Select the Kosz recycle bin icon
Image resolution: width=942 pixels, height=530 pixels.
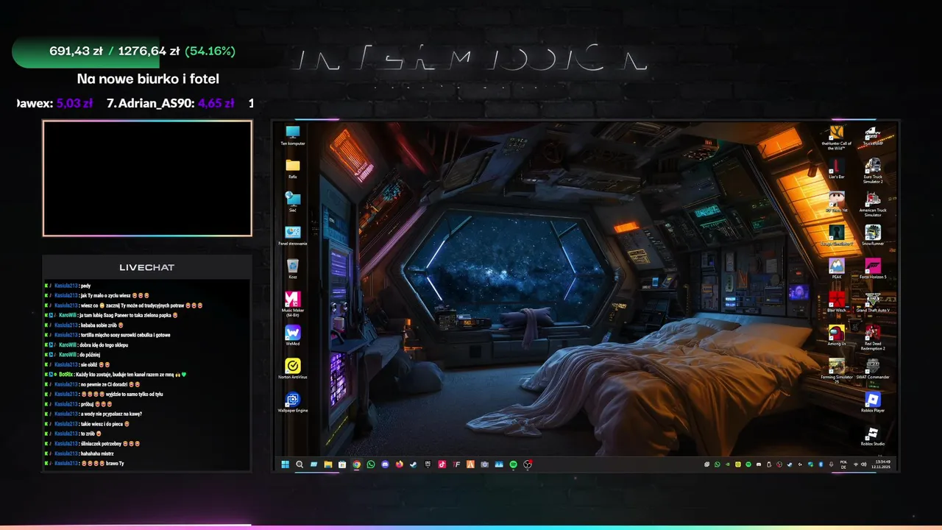click(293, 269)
